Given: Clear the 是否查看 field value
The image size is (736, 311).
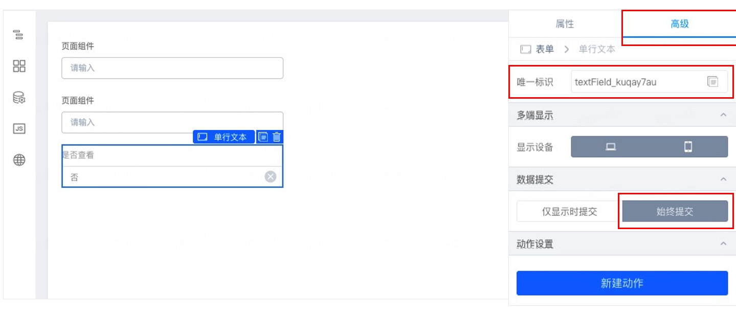Looking at the screenshot, I should pyautogui.click(x=271, y=177).
